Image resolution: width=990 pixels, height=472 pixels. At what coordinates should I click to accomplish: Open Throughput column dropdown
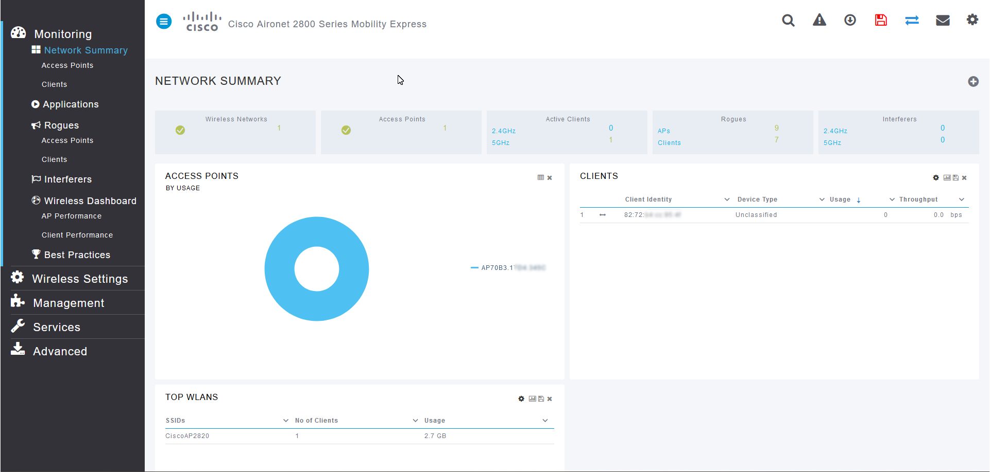pyautogui.click(x=962, y=199)
